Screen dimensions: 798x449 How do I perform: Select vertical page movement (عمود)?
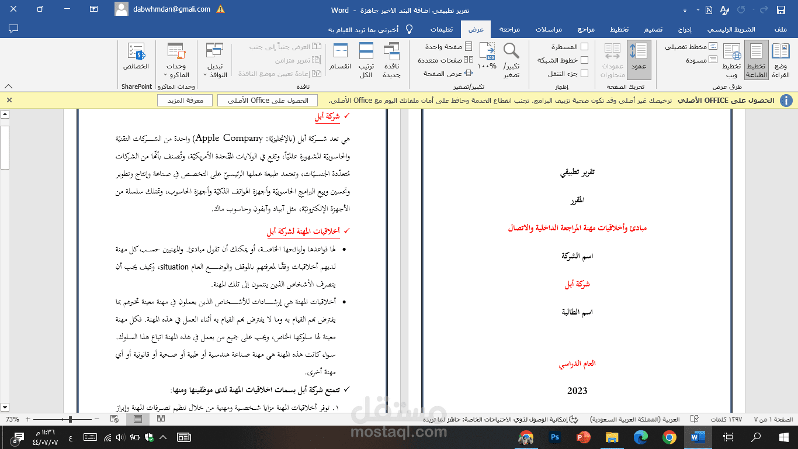639,60
